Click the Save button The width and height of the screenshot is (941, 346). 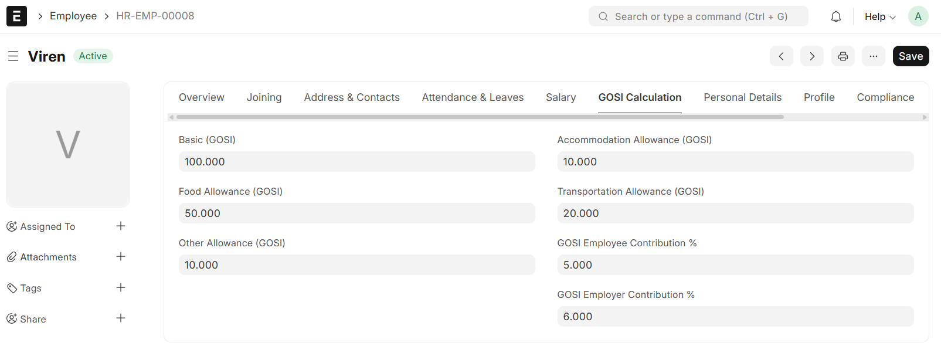(x=911, y=56)
